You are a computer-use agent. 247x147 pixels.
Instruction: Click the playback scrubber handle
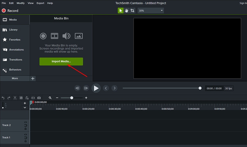click(x=200, y=88)
